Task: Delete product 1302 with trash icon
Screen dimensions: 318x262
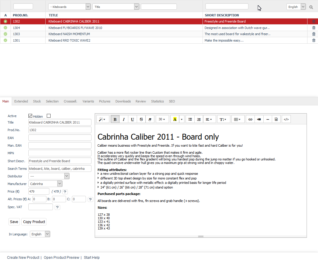Action: point(314,21)
